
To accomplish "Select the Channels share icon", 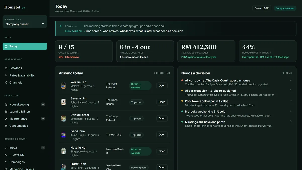I will [x=6, y=82].
